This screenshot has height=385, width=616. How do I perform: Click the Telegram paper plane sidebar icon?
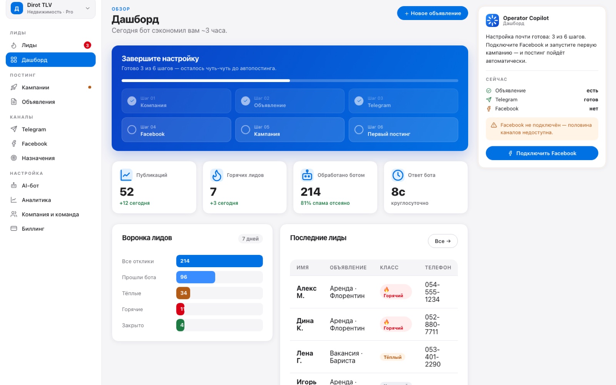point(14,129)
